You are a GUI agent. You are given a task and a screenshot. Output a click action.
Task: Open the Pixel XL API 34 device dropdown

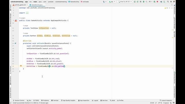[x=125, y=2]
